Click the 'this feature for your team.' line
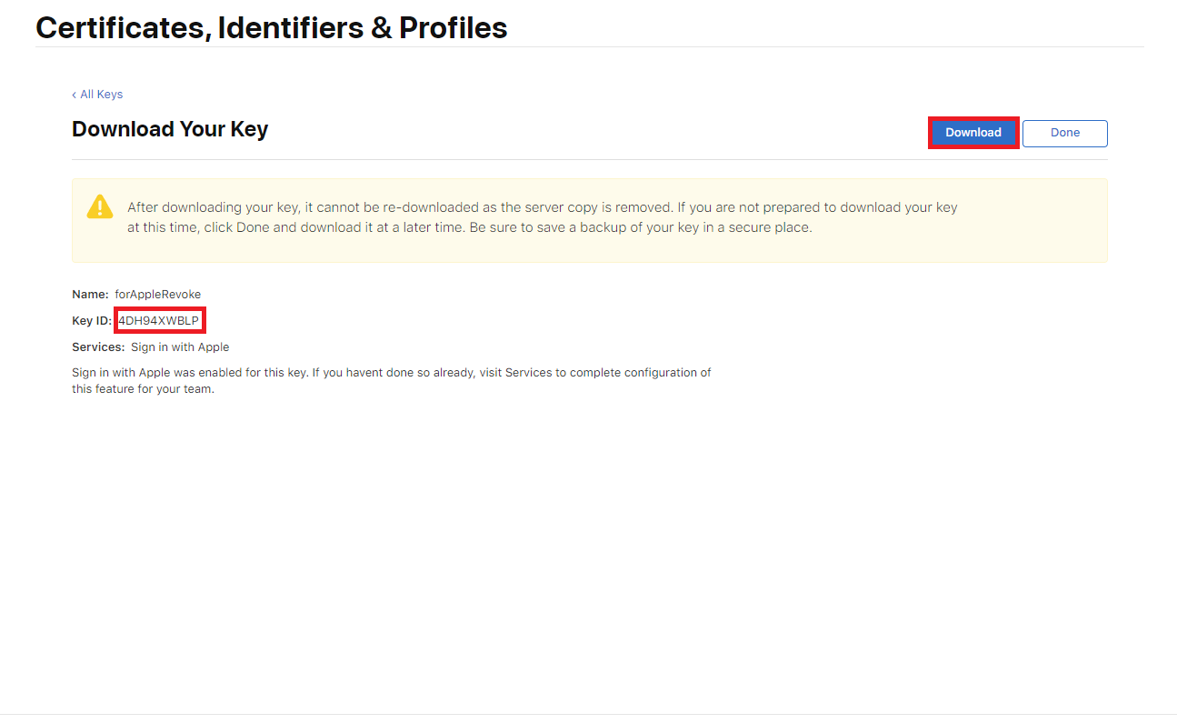The image size is (1177, 723). point(143,389)
